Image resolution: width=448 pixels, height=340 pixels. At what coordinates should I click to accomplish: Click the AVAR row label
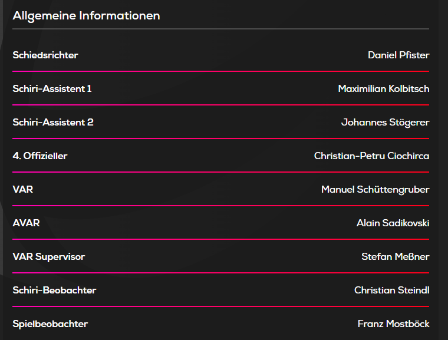[x=26, y=223]
